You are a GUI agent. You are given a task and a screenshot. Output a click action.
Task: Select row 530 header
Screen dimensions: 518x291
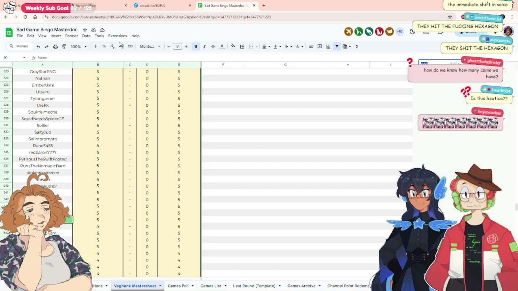(x=6, y=119)
